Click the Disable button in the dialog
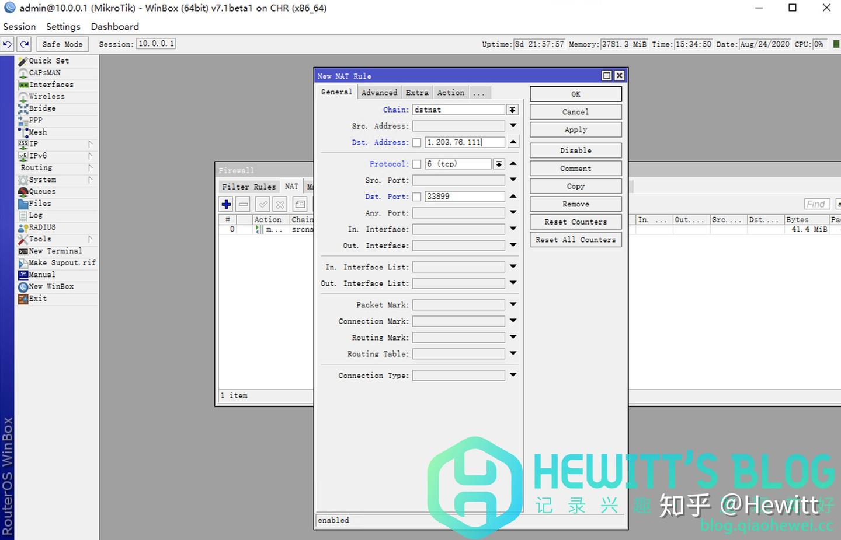 coord(576,150)
